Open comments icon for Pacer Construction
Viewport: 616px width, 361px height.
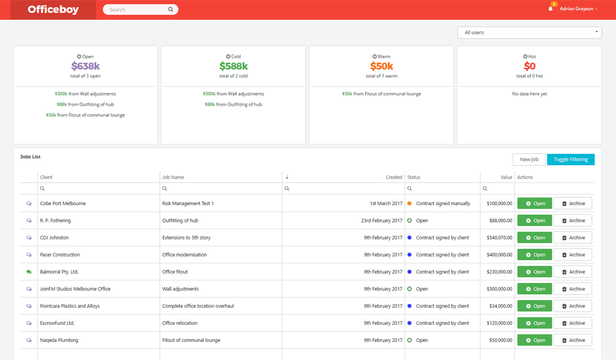[x=29, y=255]
